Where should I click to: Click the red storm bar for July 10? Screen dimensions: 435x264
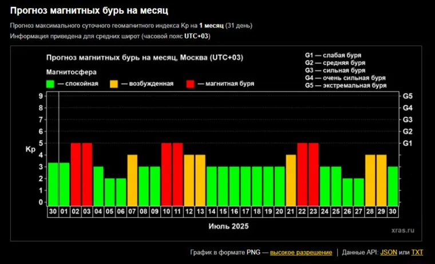click(x=166, y=174)
